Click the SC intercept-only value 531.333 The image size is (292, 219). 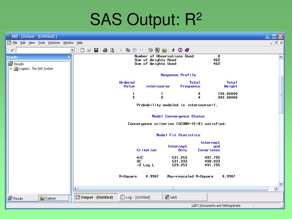coord(180,161)
